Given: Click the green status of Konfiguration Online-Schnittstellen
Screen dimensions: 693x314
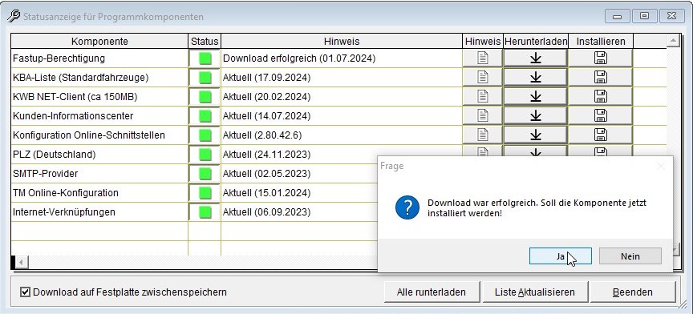Looking at the screenshot, I should click(205, 135).
